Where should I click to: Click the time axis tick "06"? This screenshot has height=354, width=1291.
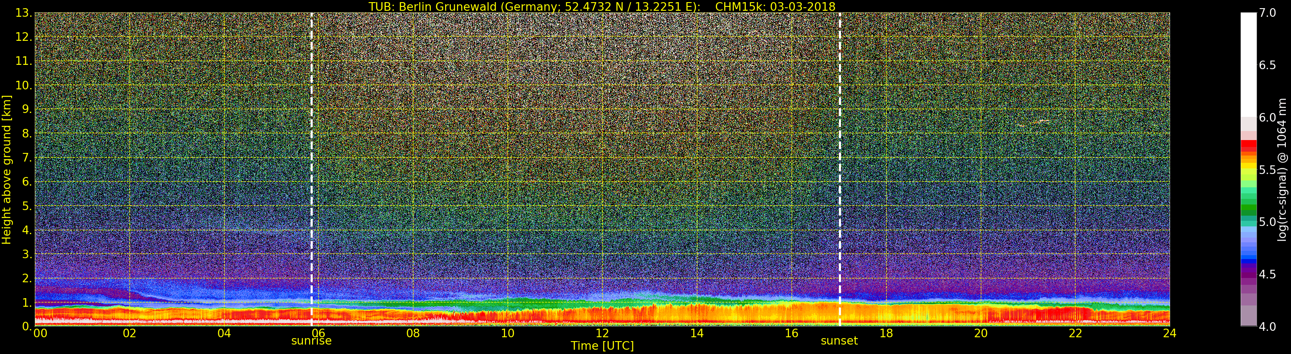click(x=319, y=333)
